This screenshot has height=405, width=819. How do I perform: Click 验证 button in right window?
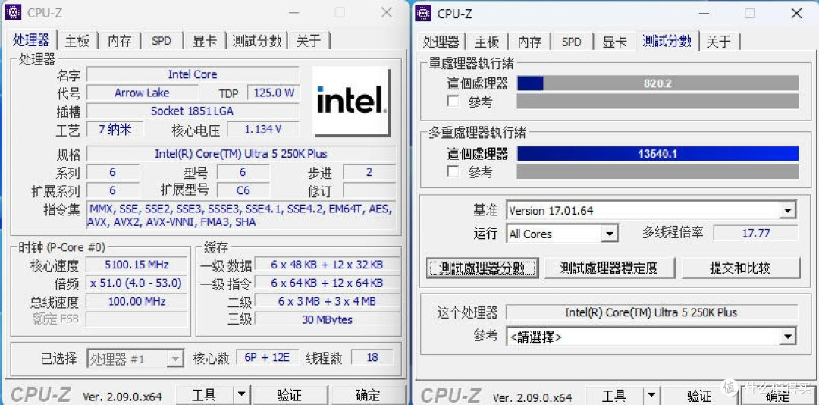[x=699, y=396]
